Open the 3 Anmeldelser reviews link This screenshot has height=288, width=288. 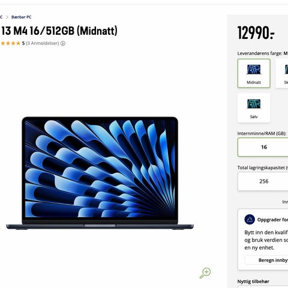point(43,43)
